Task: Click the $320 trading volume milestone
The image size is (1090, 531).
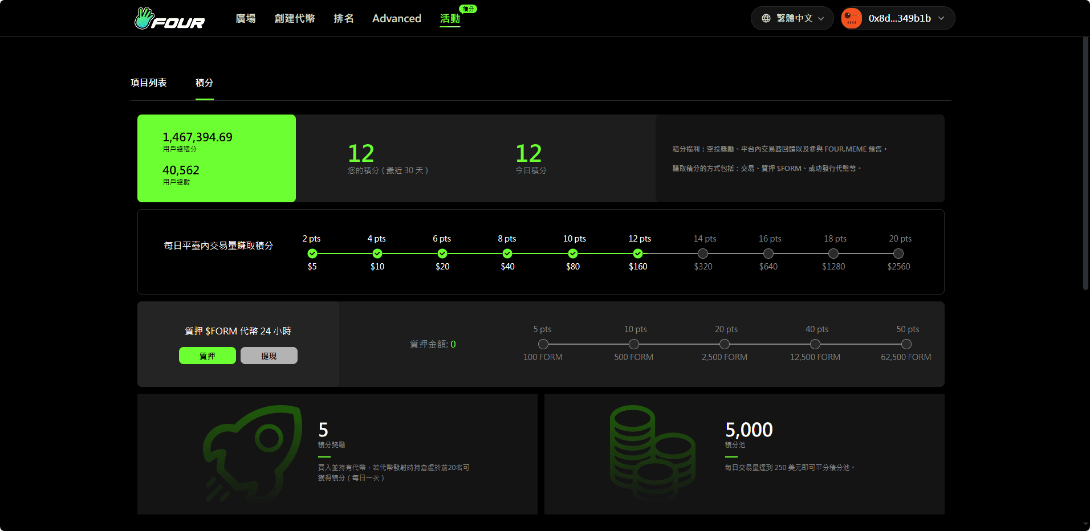Action: pos(703,254)
